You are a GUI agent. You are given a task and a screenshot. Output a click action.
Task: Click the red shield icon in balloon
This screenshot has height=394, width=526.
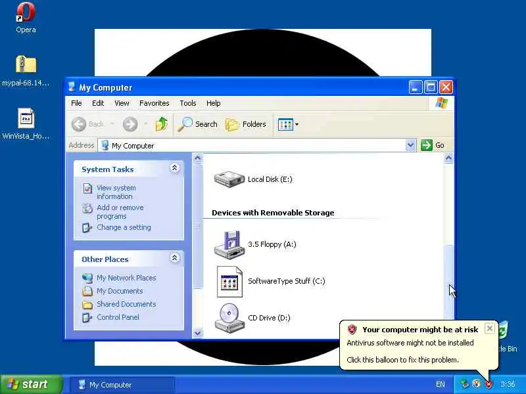[352, 330]
